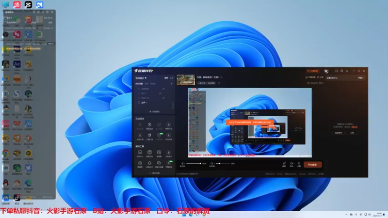The width and height of the screenshot is (388, 218).
Task: Add a new scene with plus icon
Action: click(172, 83)
